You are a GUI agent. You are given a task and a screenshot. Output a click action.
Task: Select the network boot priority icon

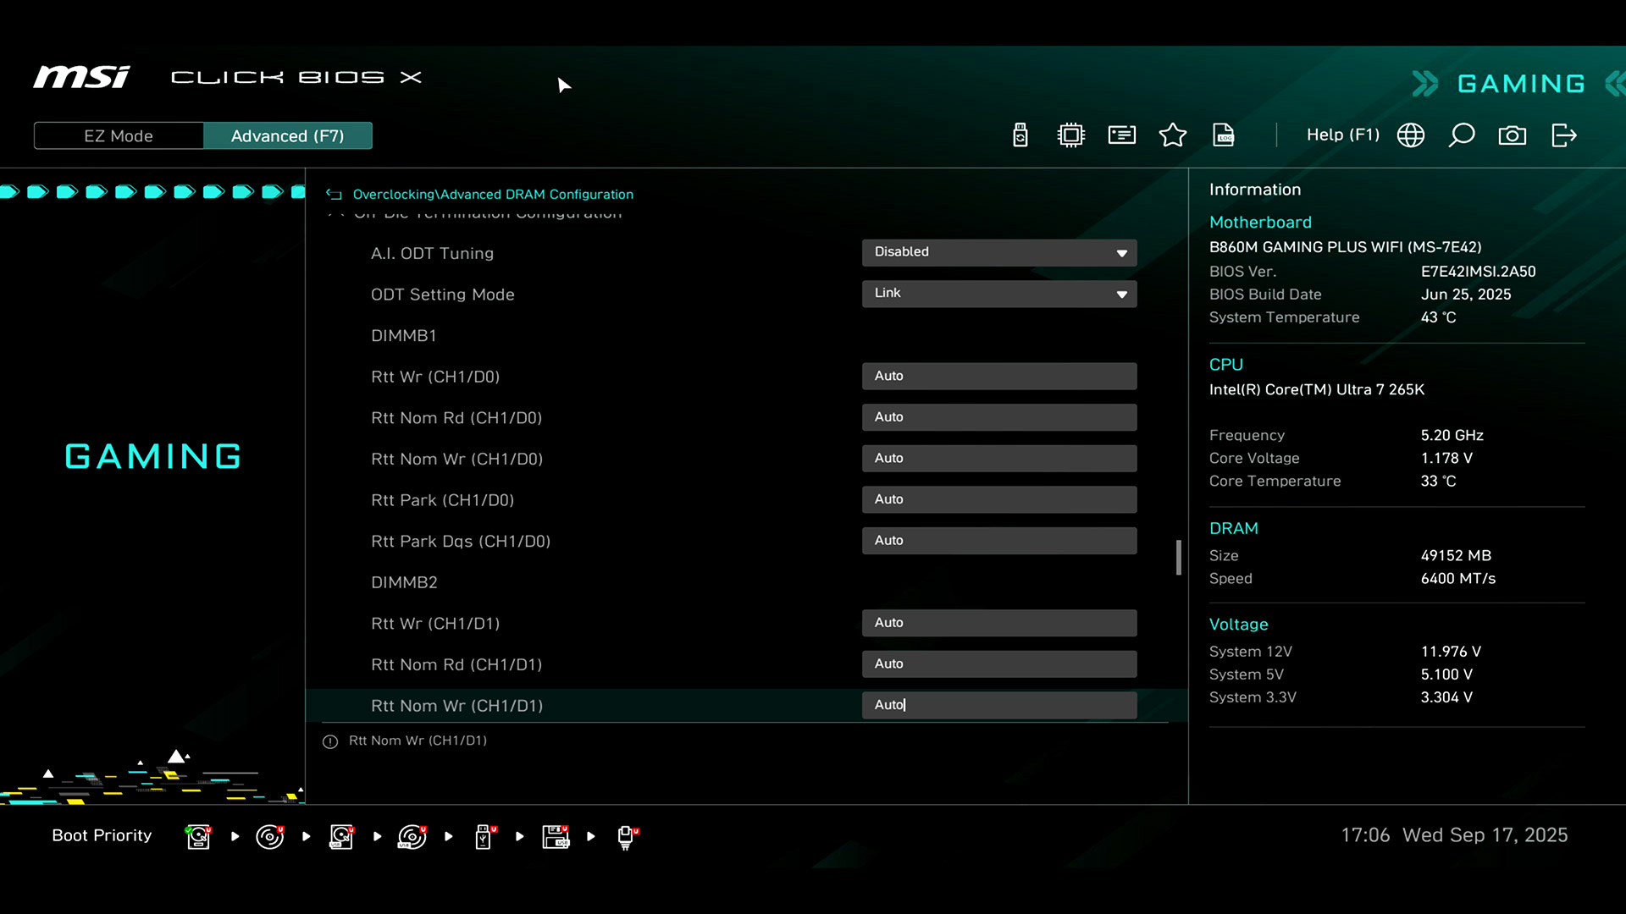tap(627, 836)
